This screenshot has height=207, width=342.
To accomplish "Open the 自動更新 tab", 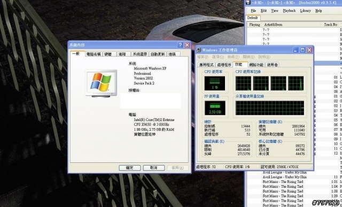I will 158,54.
